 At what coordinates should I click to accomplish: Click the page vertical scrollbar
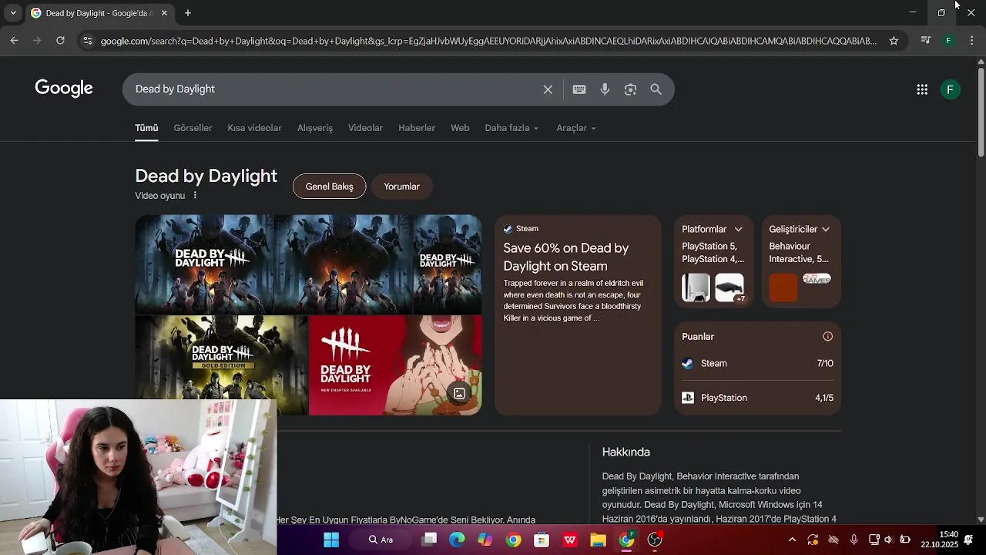point(981,112)
